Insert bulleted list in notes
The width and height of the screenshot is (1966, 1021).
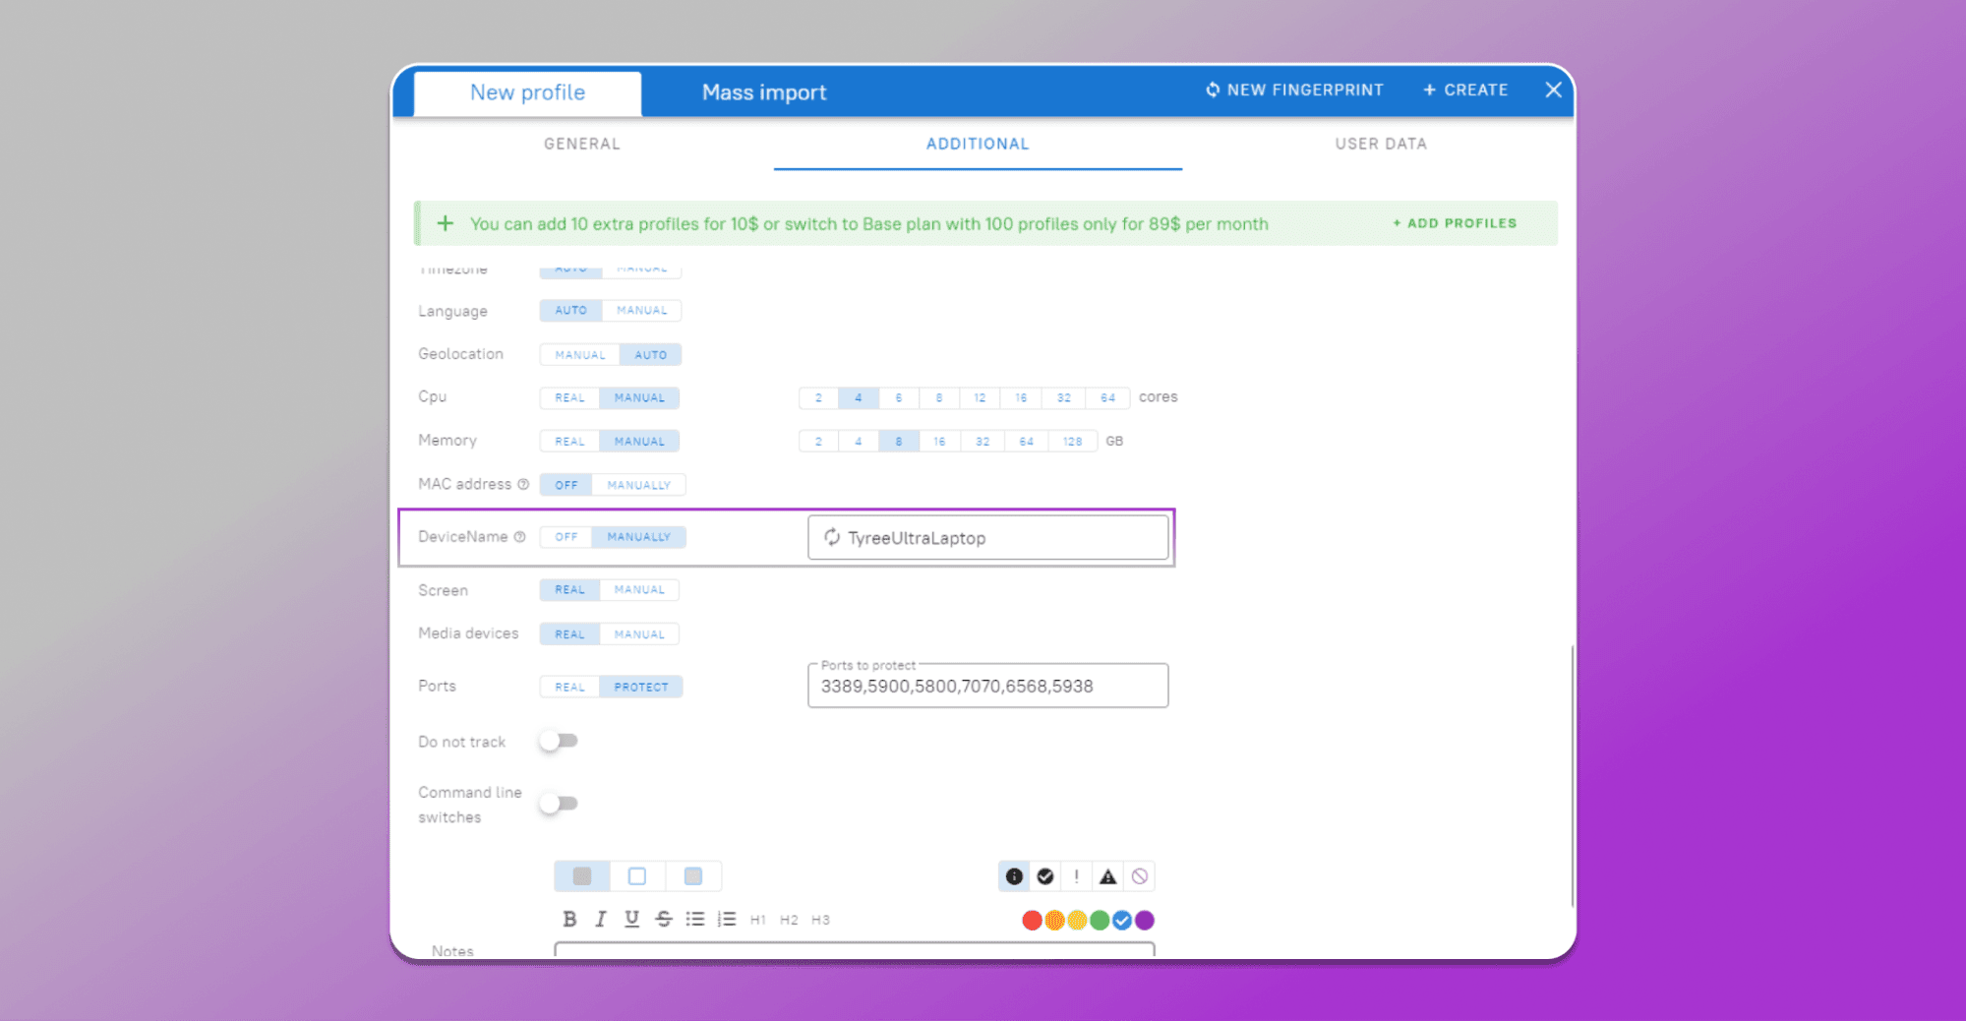pos(695,919)
